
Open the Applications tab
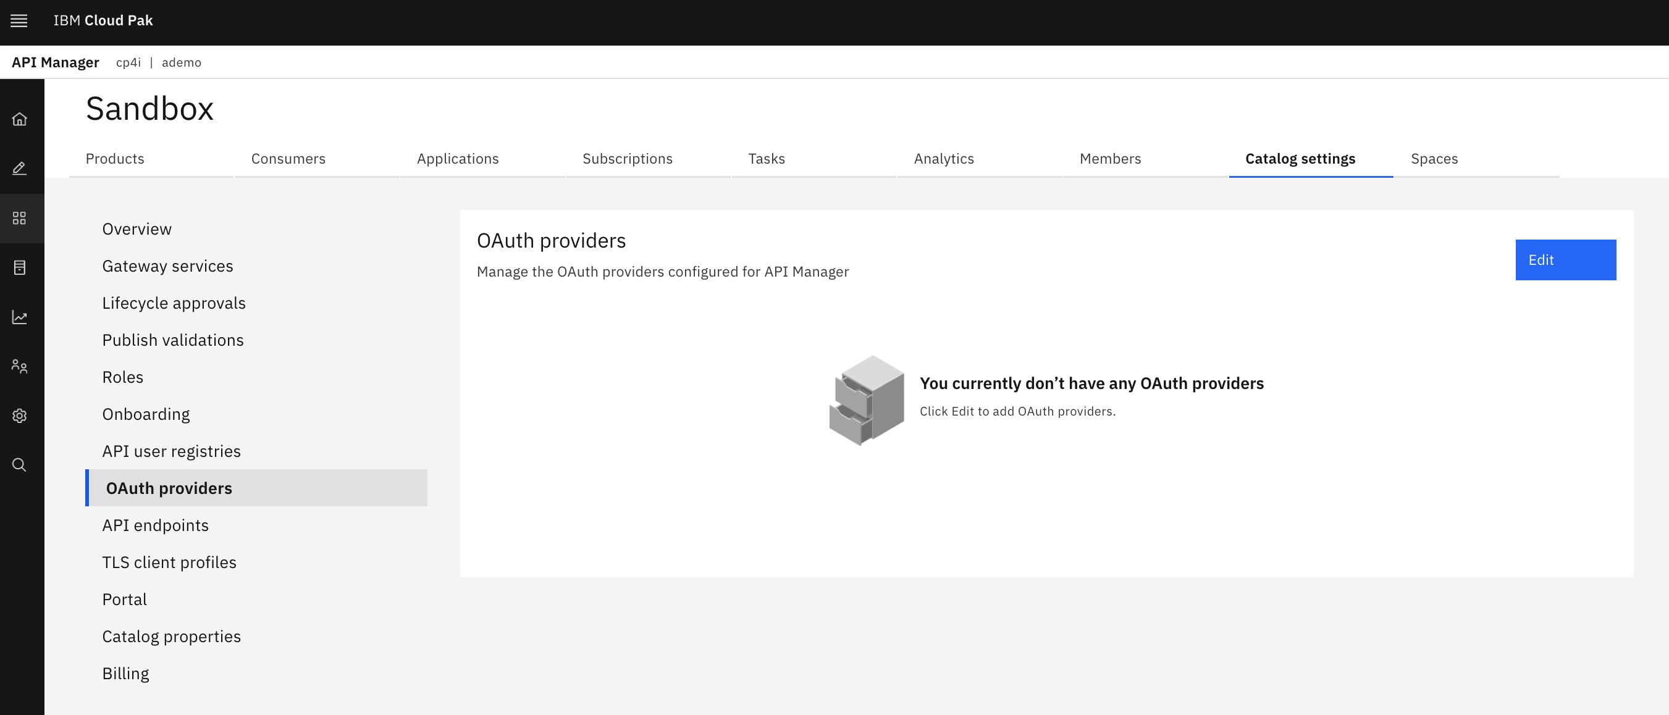(x=458, y=159)
